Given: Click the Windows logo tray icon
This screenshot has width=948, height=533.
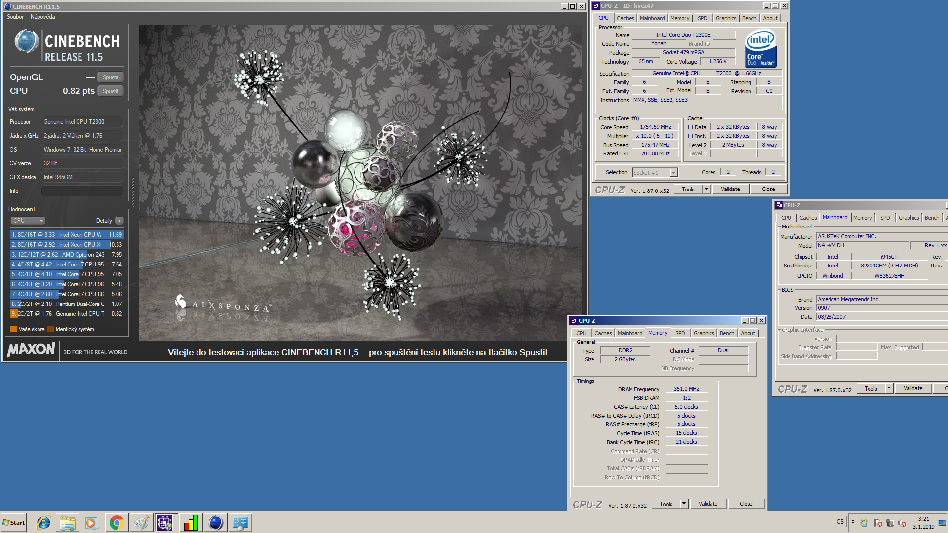Looking at the screenshot, I should coord(864,523).
